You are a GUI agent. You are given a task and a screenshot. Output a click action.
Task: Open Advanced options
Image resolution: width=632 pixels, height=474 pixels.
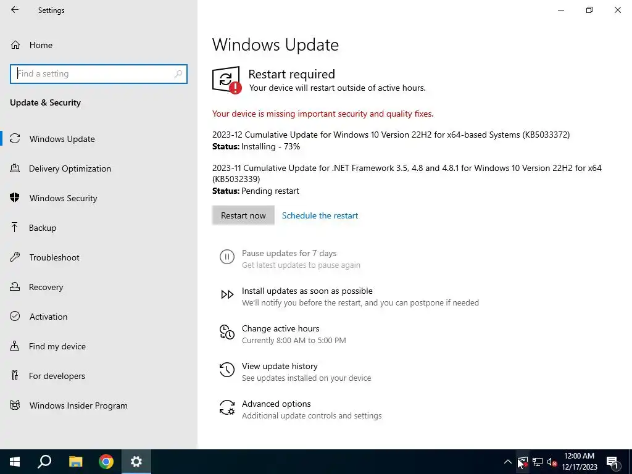point(276,404)
